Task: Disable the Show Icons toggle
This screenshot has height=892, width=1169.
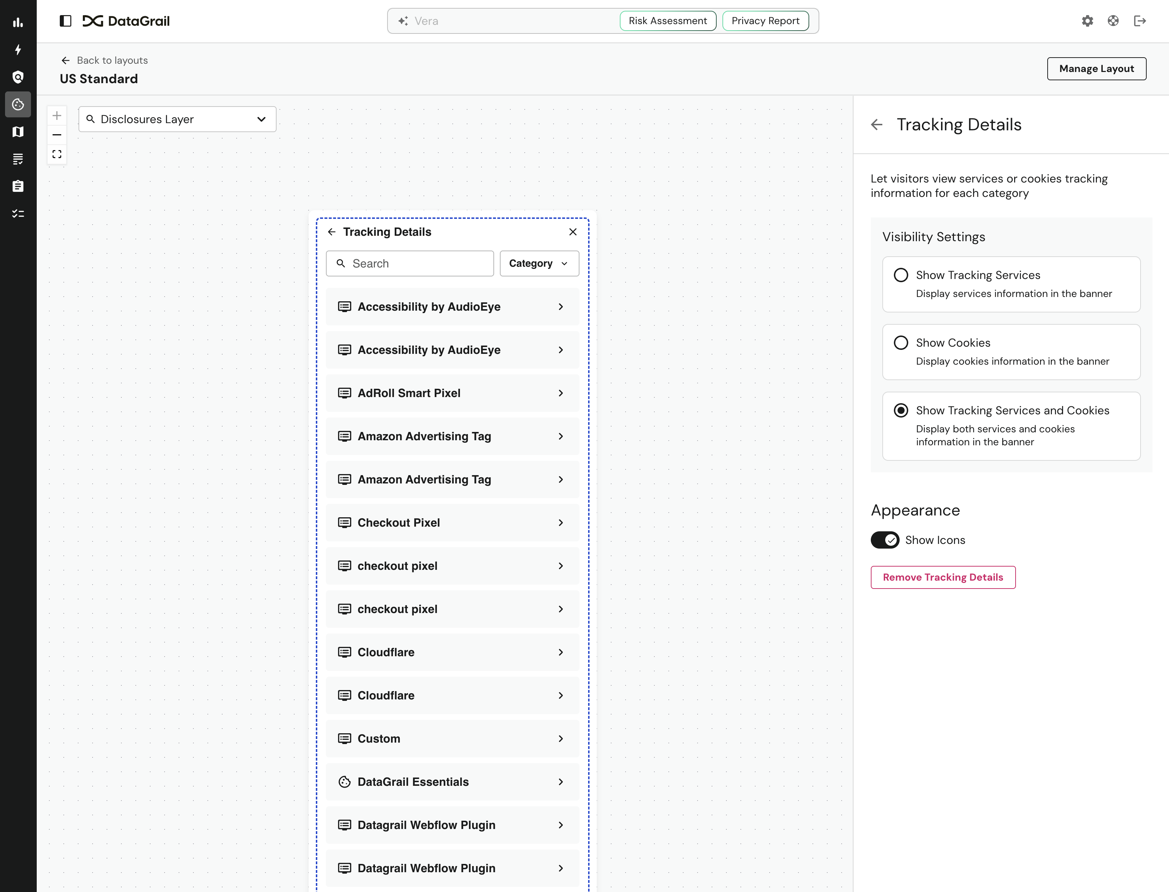Action: (885, 540)
